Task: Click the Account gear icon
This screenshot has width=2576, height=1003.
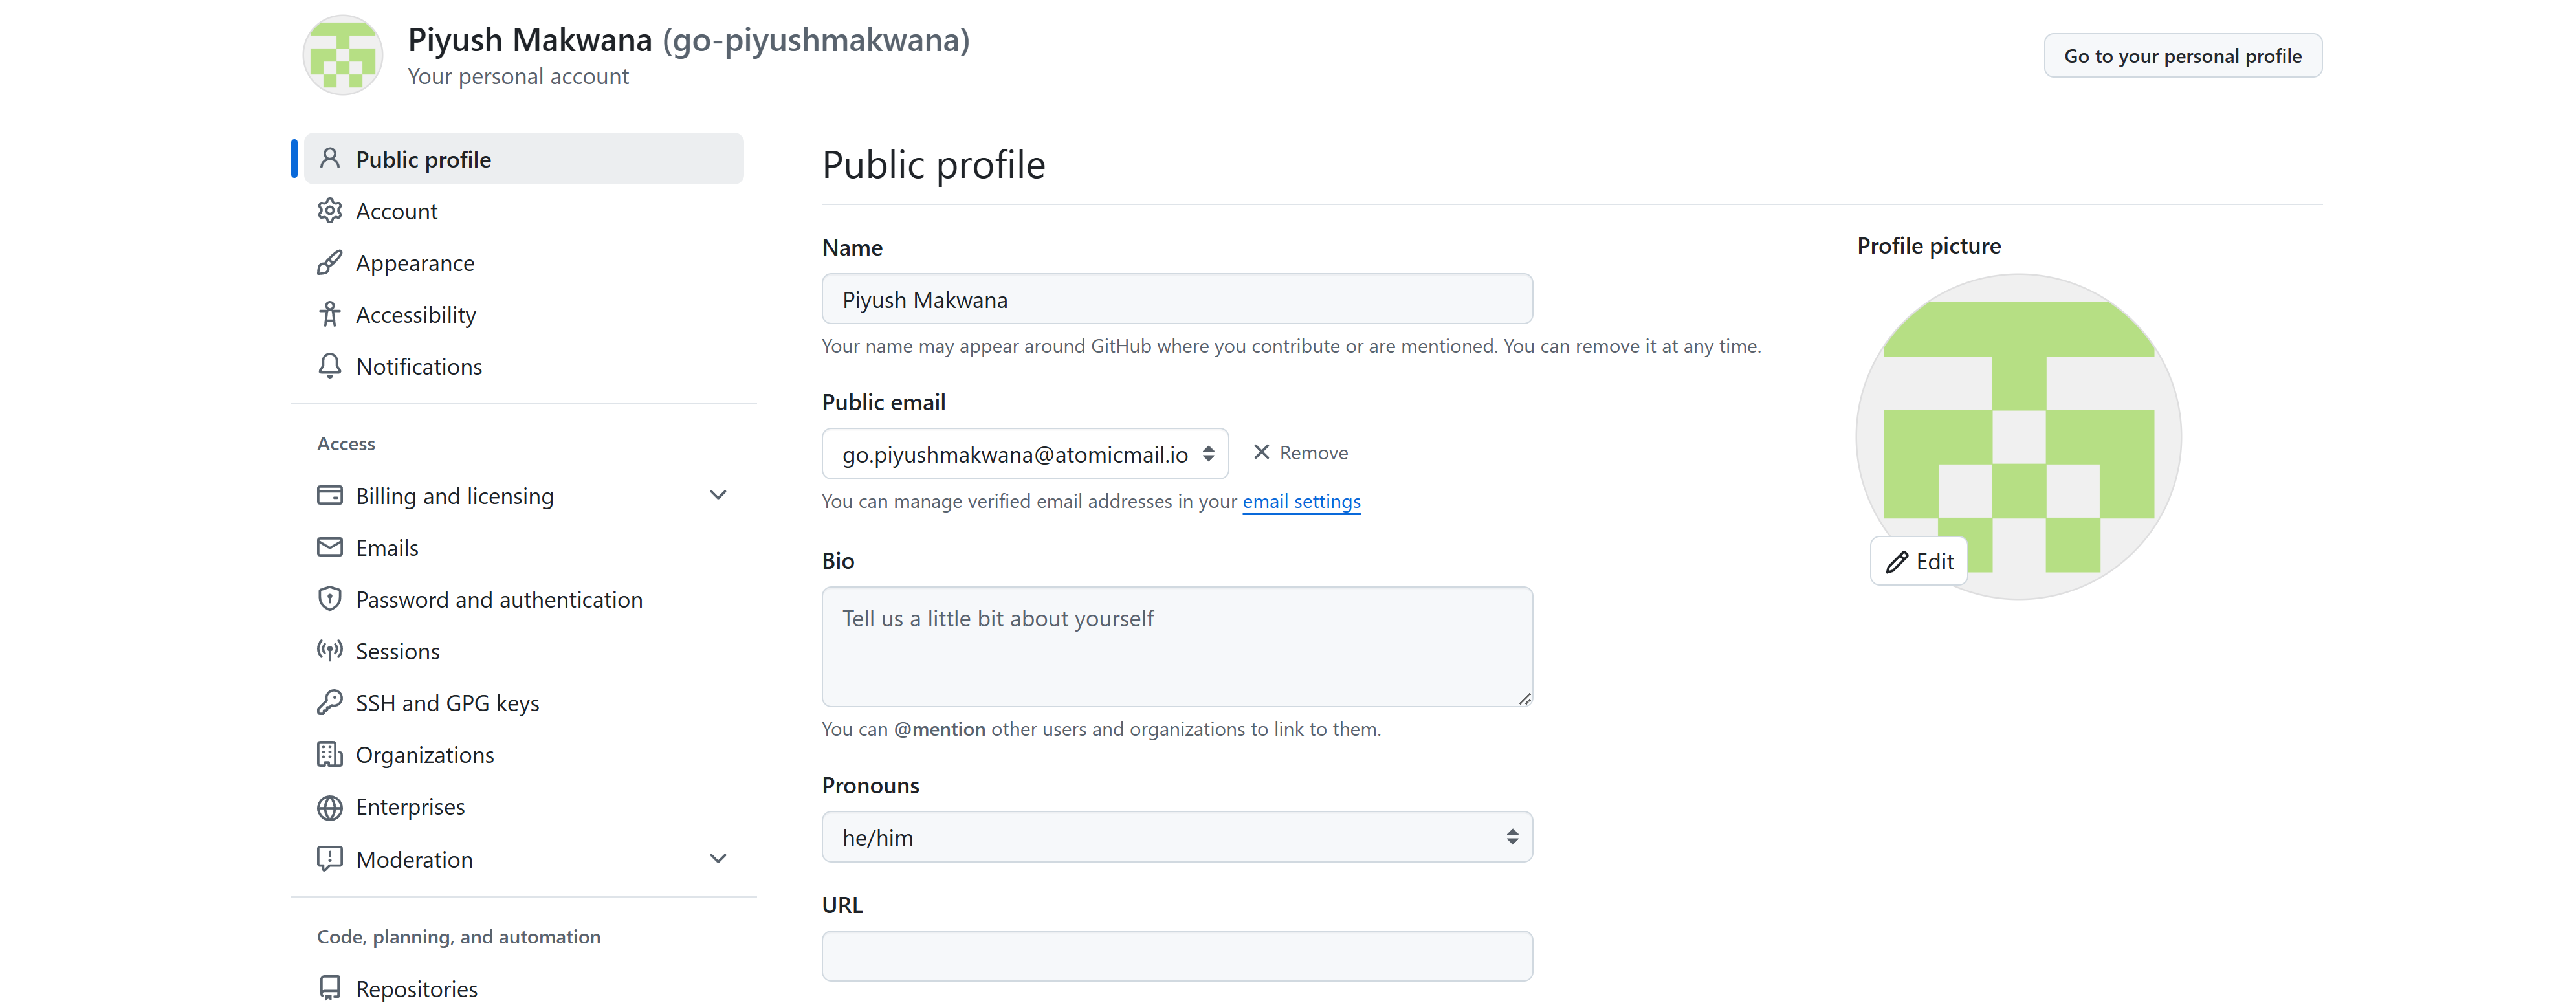Action: coord(329,211)
